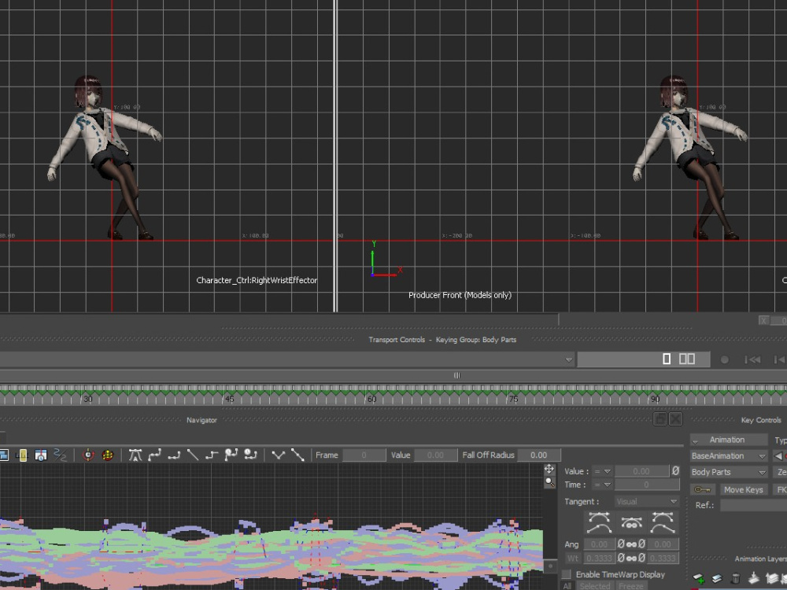This screenshot has width=787, height=590.
Task: Select the pan tool in the FCurves editor
Action: click(549, 469)
